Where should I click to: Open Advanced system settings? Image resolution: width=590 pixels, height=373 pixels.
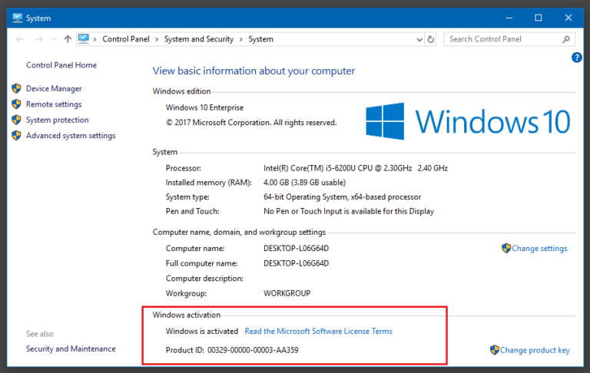71,136
